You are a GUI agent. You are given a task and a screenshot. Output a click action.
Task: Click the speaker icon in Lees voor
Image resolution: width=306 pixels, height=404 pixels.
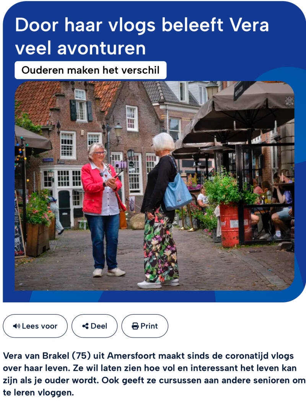coord(16,326)
